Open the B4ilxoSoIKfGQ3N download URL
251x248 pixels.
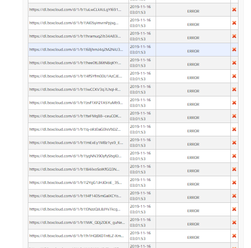click(74, 169)
